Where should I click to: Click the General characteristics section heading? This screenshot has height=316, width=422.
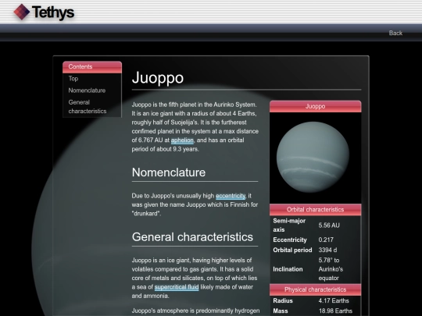pos(192,237)
